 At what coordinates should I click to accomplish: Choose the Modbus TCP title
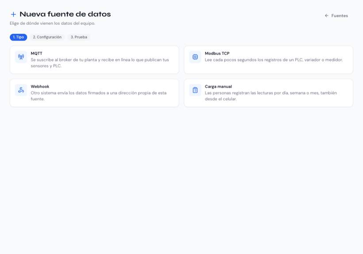click(217, 53)
